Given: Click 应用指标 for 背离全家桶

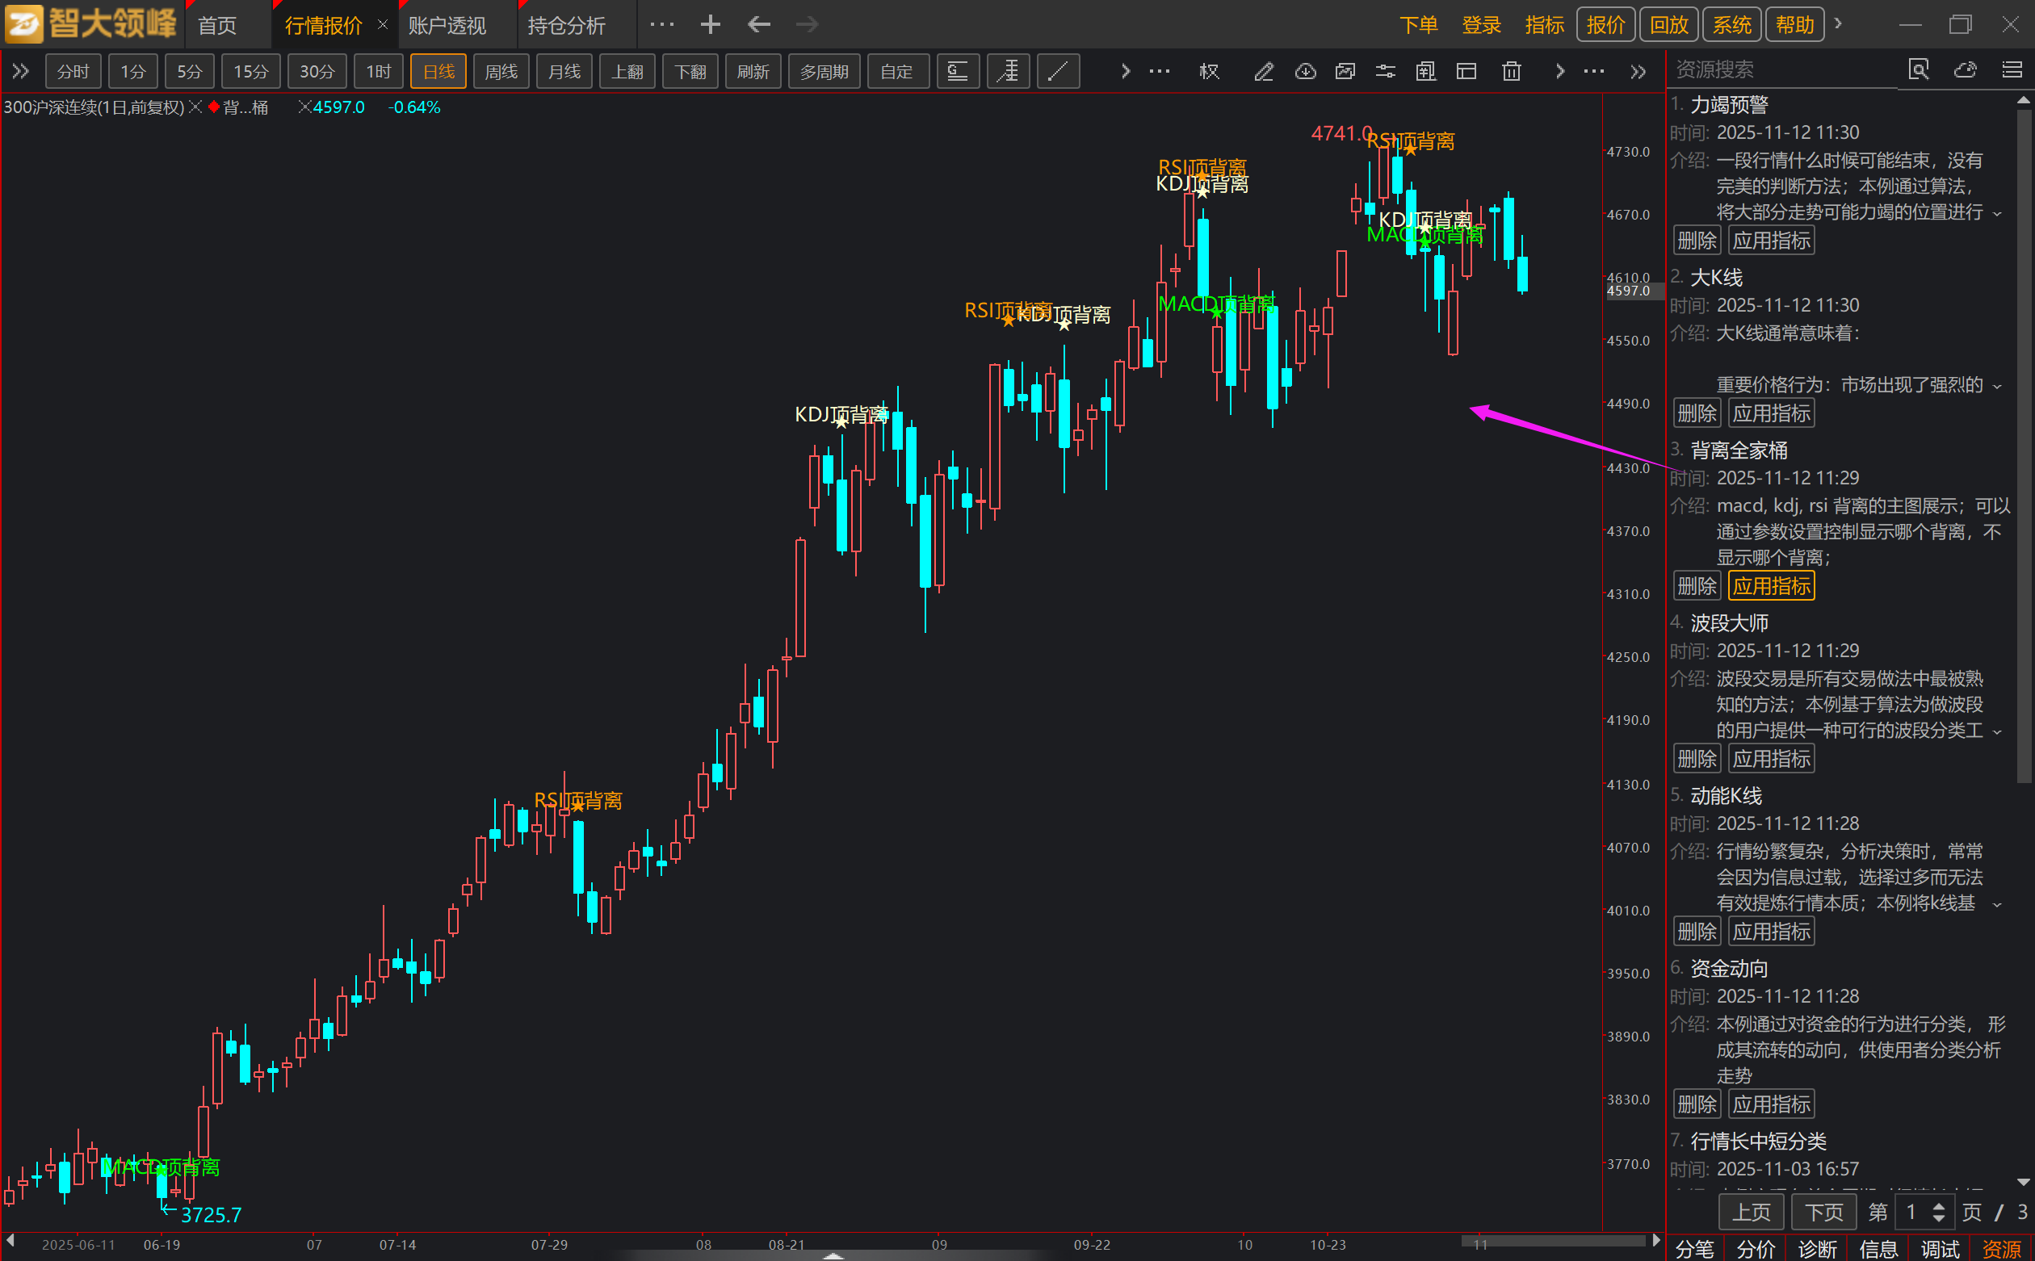Looking at the screenshot, I should (1772, 586).
